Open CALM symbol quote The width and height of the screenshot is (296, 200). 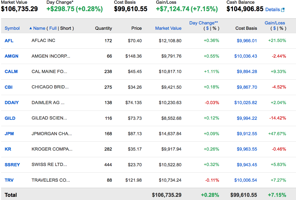pos(11,71)
